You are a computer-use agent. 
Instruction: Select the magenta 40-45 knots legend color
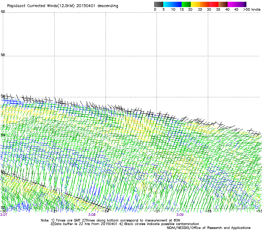[232, 4]
